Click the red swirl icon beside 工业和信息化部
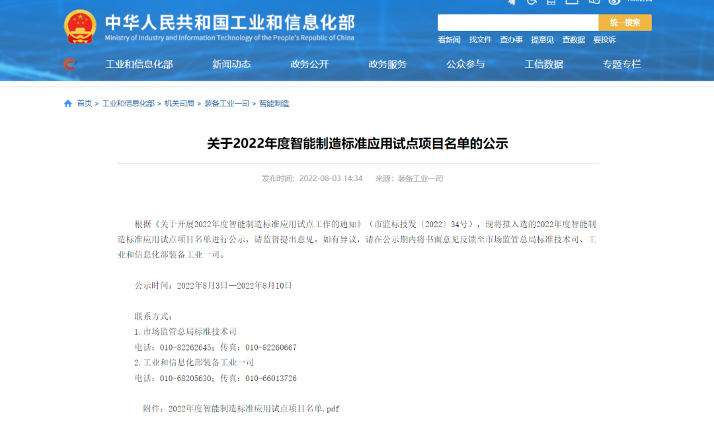Image resolution: width=714 pixels, height=422 pixels. click(69, 63)
